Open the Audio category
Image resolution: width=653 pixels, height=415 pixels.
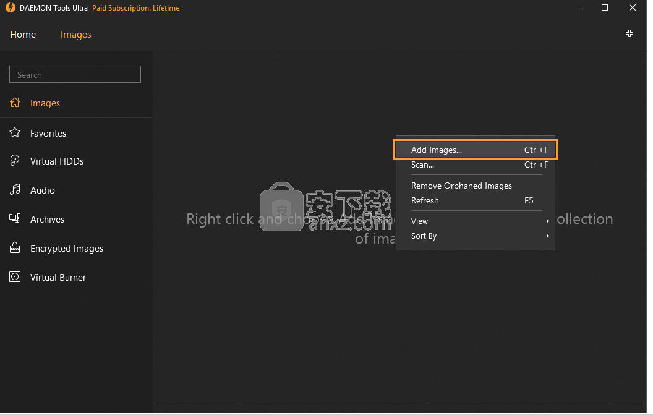tap(43, 190)
